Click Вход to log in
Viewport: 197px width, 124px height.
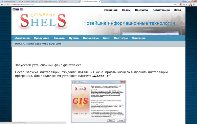(178, 10)
